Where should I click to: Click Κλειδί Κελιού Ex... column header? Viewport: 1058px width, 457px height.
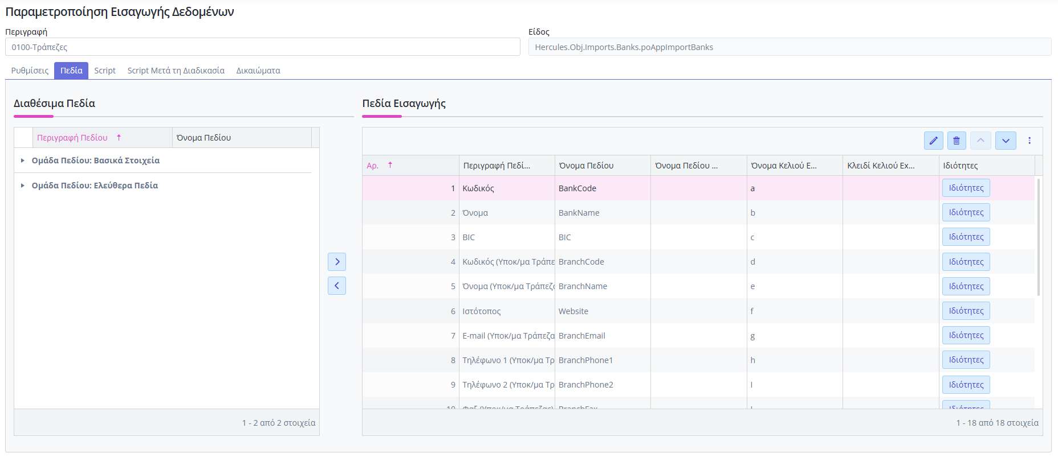tap(891, 166)
